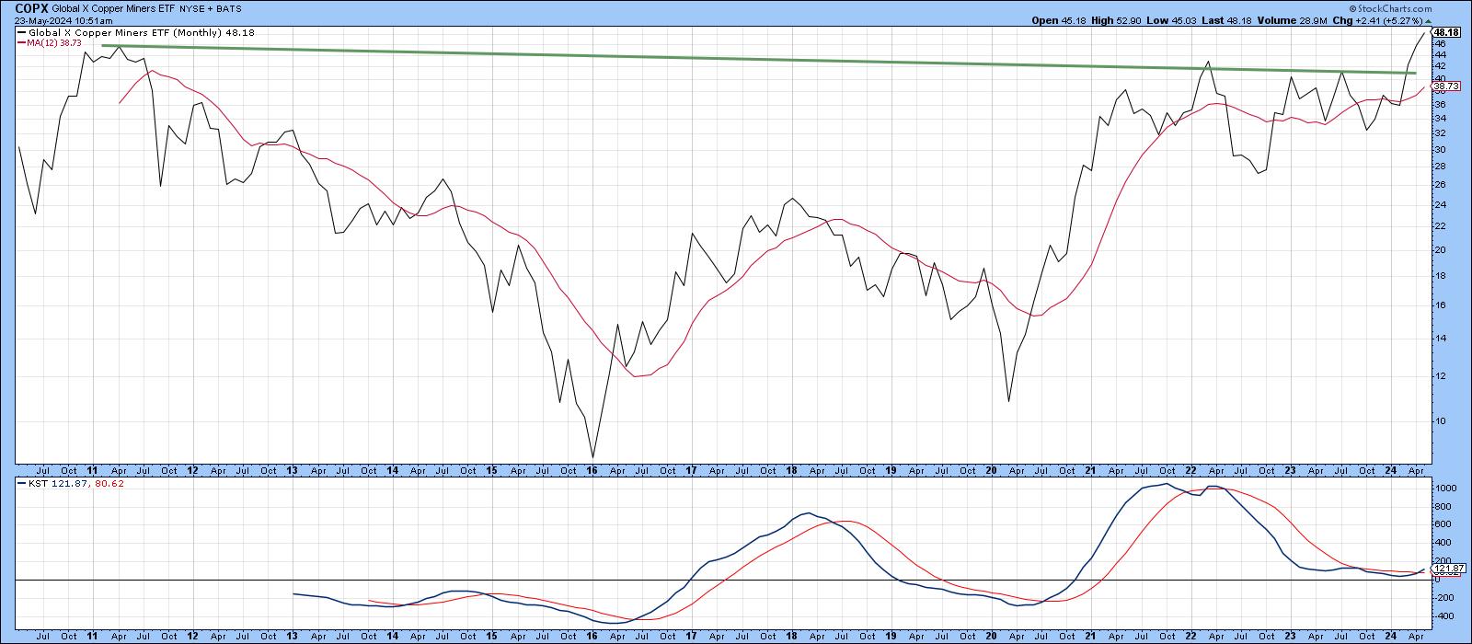The width and height of the screenshot is (1472, 644).
Task: Click year label "19" on the lowest time axis
Action: click(x=891, y=636)
